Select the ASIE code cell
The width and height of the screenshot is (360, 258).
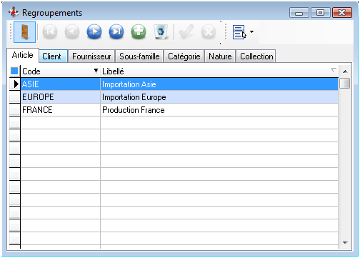pos(61,84)
